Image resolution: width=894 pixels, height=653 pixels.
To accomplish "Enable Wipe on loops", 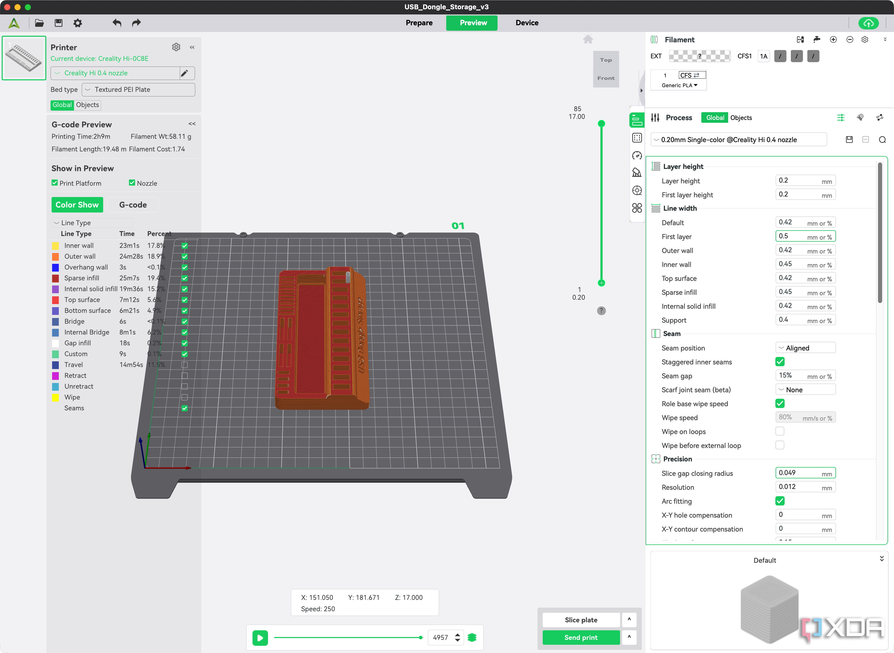I will [780, 431].
